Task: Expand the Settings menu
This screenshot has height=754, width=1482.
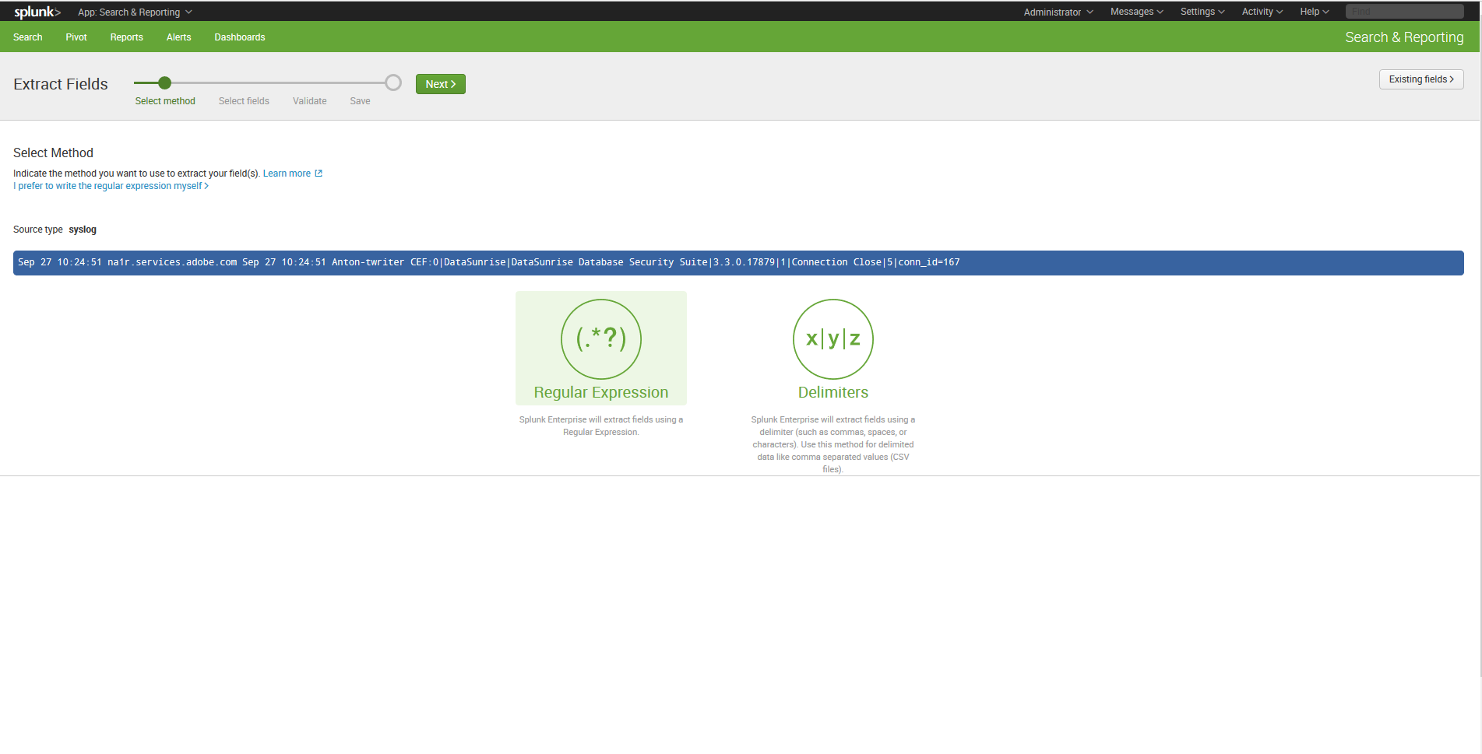Action: (x=1202, y=12)
